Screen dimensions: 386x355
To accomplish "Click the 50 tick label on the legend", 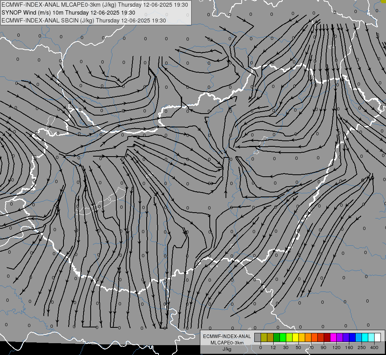I will point(298,348).
